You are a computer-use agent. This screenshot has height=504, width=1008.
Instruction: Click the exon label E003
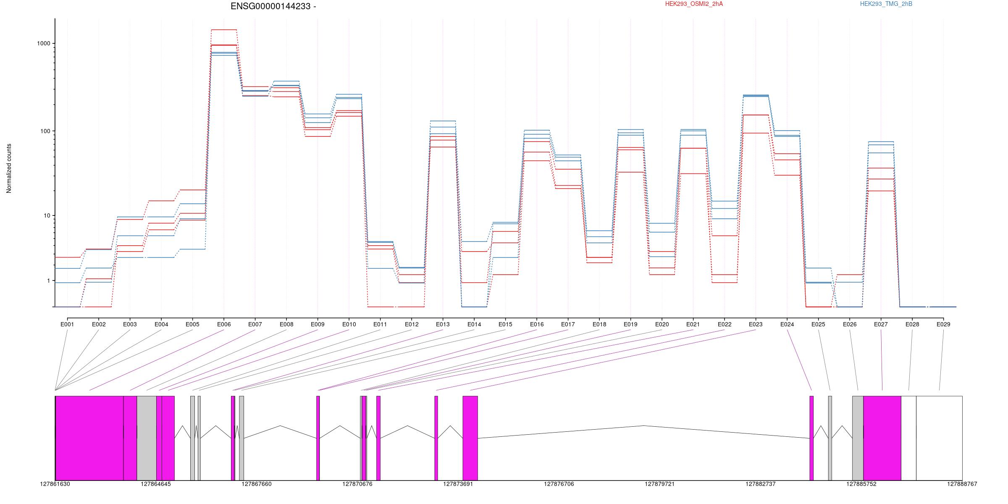[130, 324]
